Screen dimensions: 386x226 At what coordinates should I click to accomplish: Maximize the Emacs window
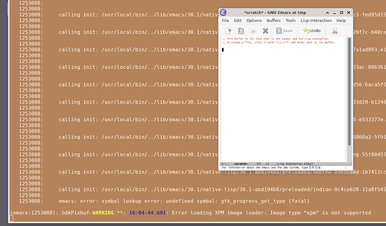pos(341,12)
